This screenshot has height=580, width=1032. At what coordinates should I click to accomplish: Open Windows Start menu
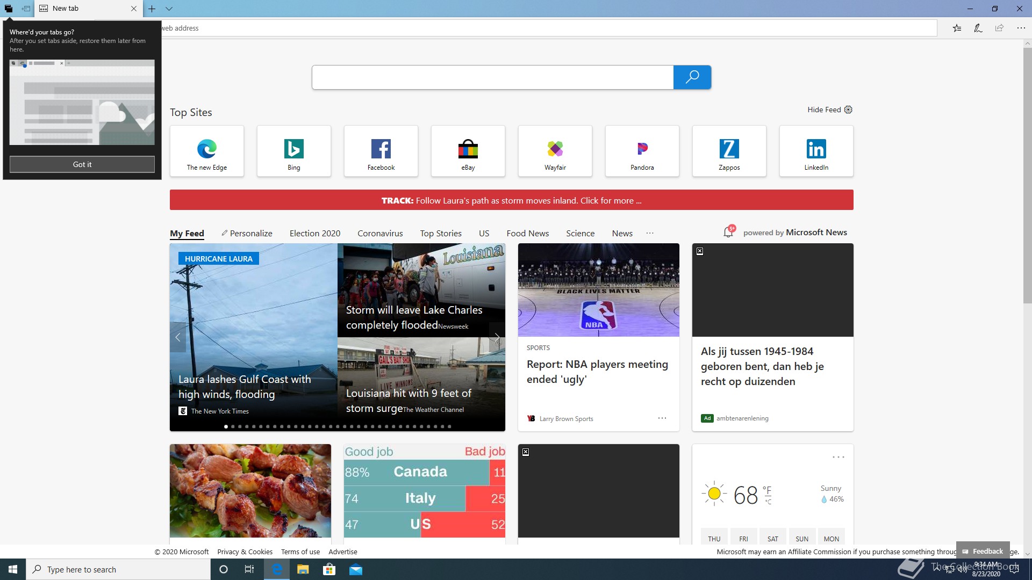[13, 569]
